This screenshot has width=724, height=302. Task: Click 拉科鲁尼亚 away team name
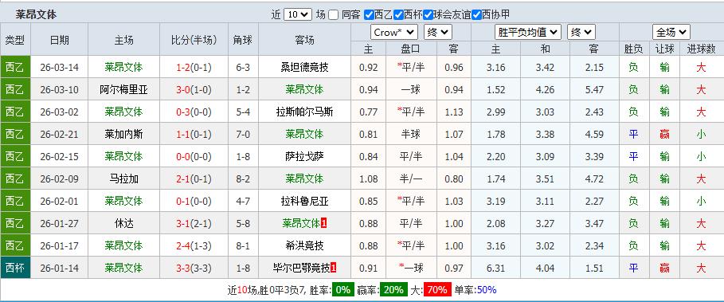[305, 201]
